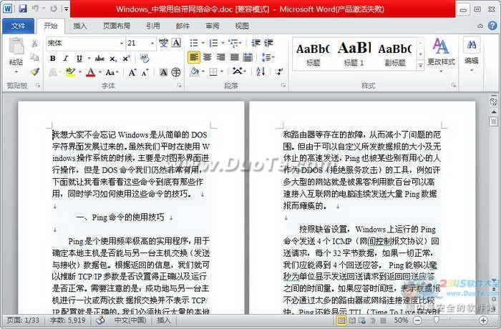The height and width of the screenshot is (329, 501).
Task: Click the Sort A-Z icon
Action: pyautogui.click(x=261, y=72)
